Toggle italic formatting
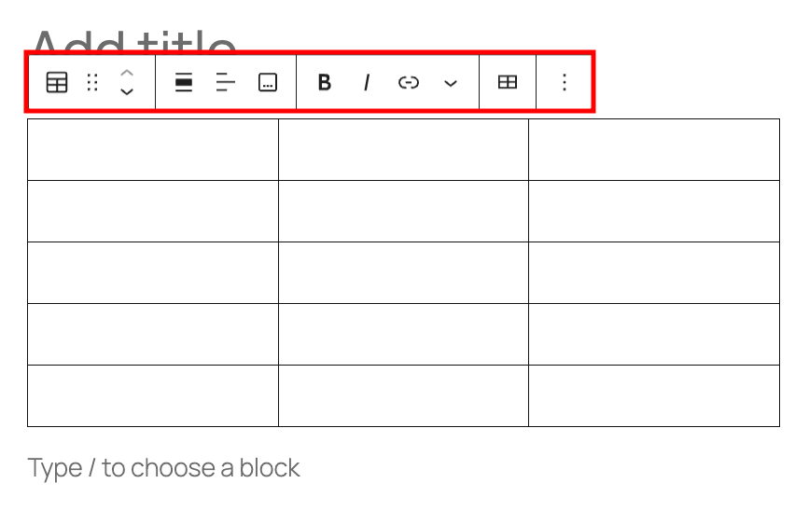The height and width of the screenshot is (511, 809). pos(367,83)
